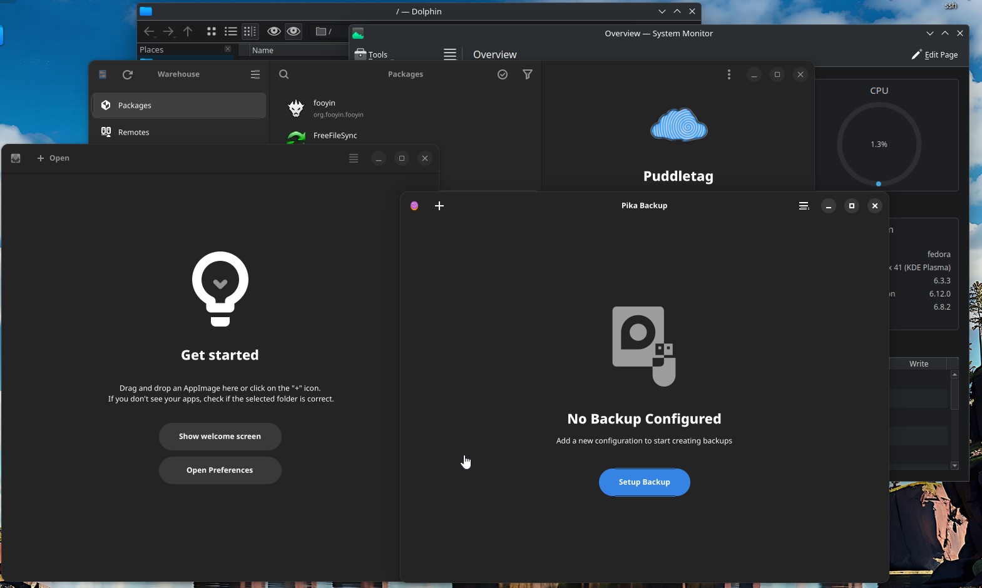Viewport: 982px width, 588px height.
Task: Click kernel version 6.12.0 value
Action: click(x=940, y=293)
